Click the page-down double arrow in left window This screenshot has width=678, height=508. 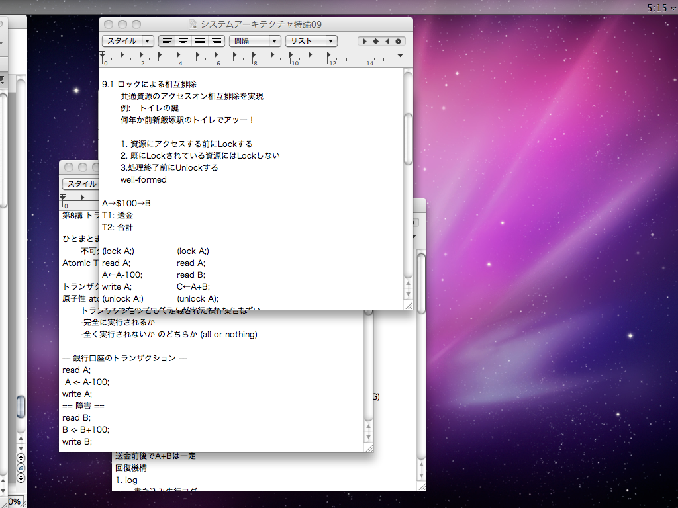[21, 478]
